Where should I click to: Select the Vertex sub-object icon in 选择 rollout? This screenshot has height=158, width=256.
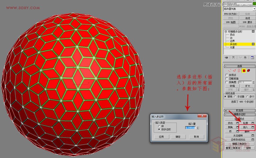(230, 71)
